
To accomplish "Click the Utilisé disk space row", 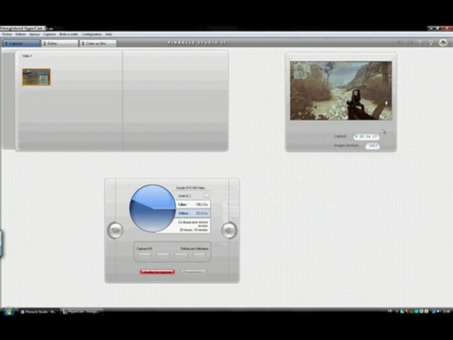I will [x=193, y=213].
